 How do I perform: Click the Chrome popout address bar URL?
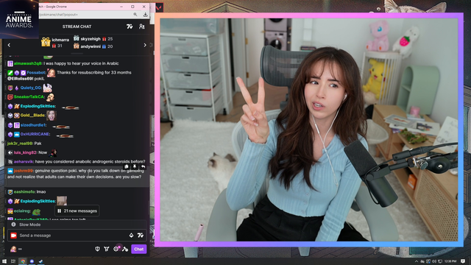click(x=59, y=15)
